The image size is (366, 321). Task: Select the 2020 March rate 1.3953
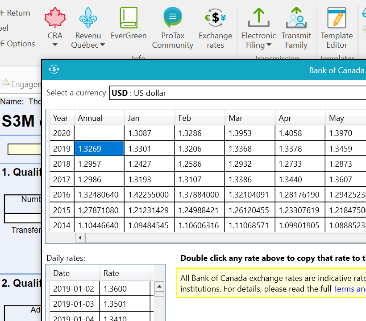tap(250, 133)
